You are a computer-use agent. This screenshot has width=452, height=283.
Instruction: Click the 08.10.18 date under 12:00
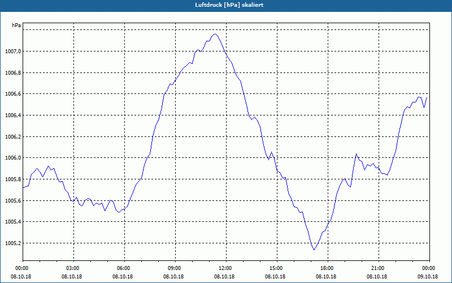[224, 276]
